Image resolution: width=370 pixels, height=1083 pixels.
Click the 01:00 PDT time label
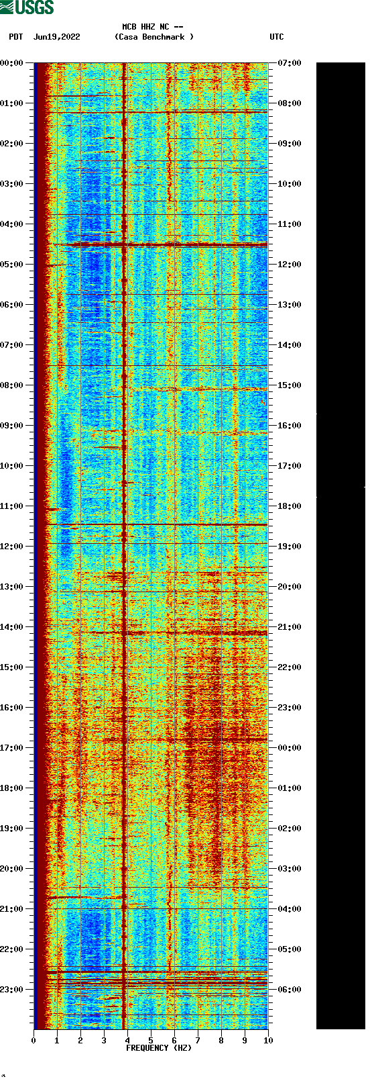pyautogui.click(x=11, y=103)
